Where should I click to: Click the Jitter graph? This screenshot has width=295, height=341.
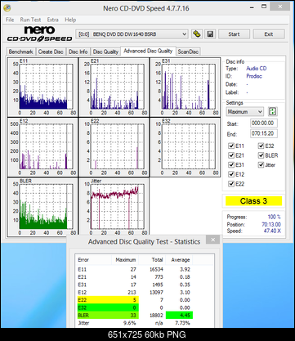click(x=114, y=207)
